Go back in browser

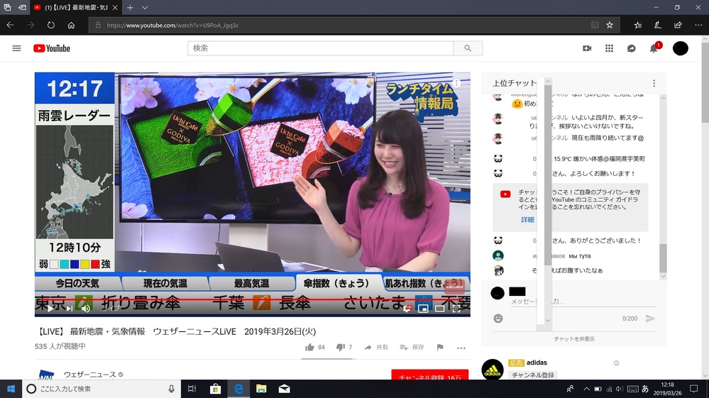pyautogui.click(x=10, y=26)
